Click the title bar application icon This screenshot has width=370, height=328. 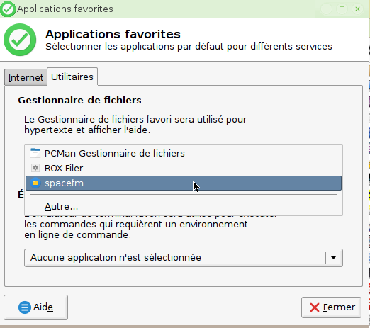[x=8, y=9]
